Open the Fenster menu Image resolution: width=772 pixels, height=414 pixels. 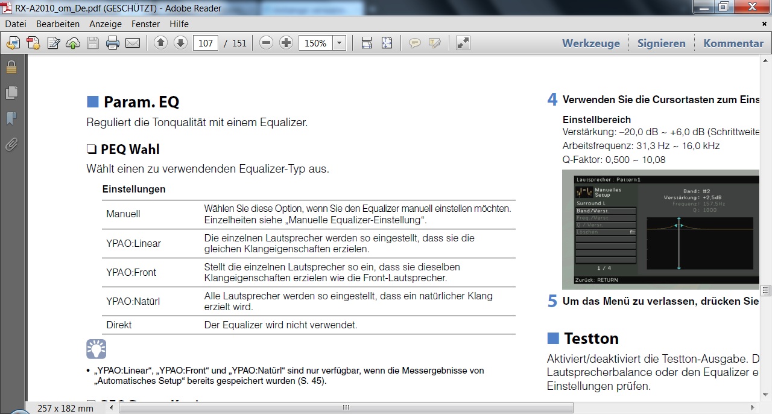(x=145, y=24)
